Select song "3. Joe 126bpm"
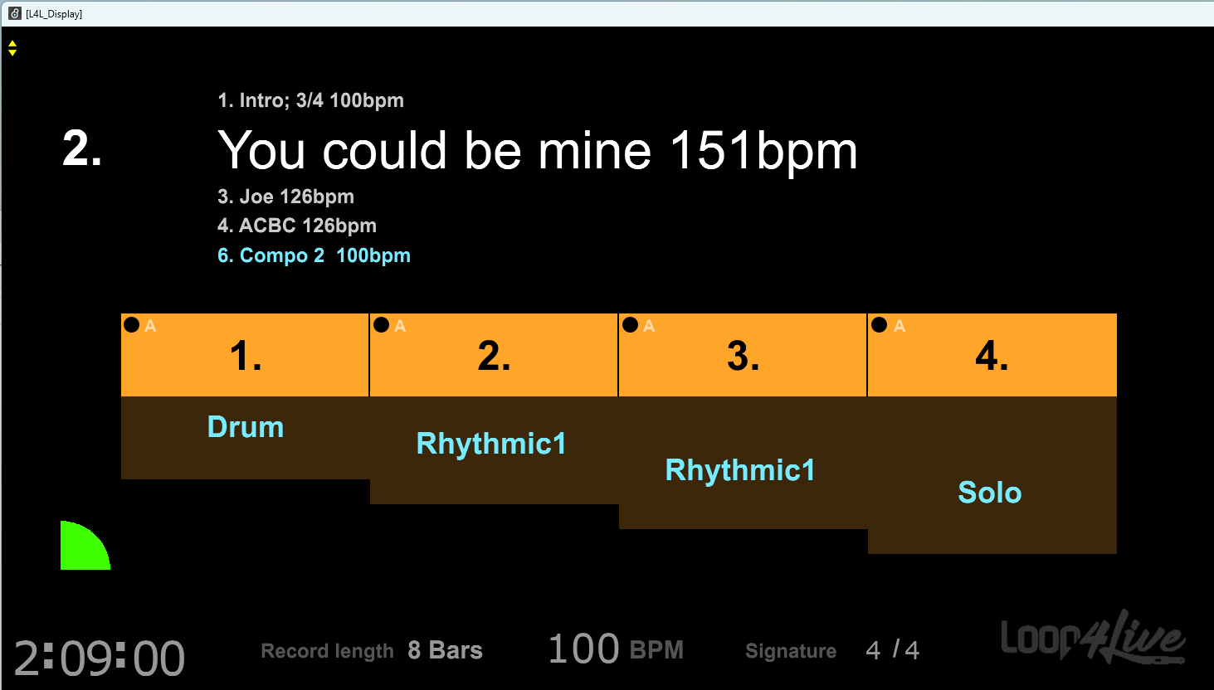The height and width of the screenshot is (690, 1214). [286, 197]
